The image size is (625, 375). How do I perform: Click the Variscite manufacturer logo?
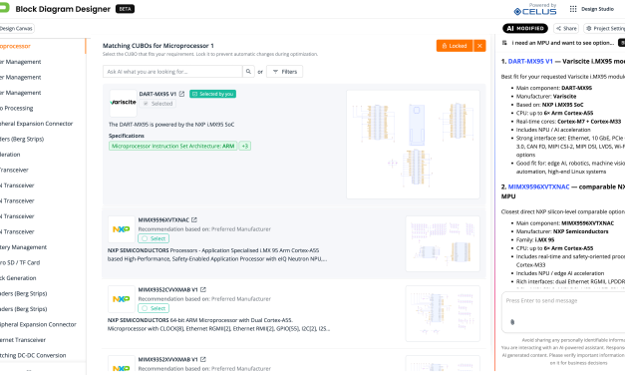click(x=124, y=103)
